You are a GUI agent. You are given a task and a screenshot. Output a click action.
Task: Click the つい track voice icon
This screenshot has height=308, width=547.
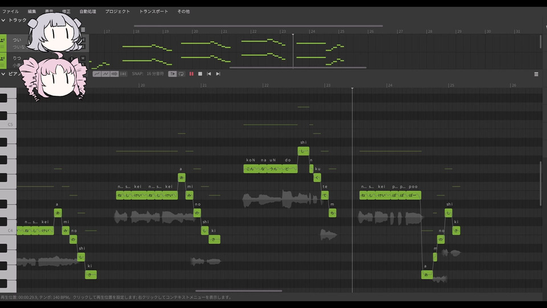(x=3, y=40)
